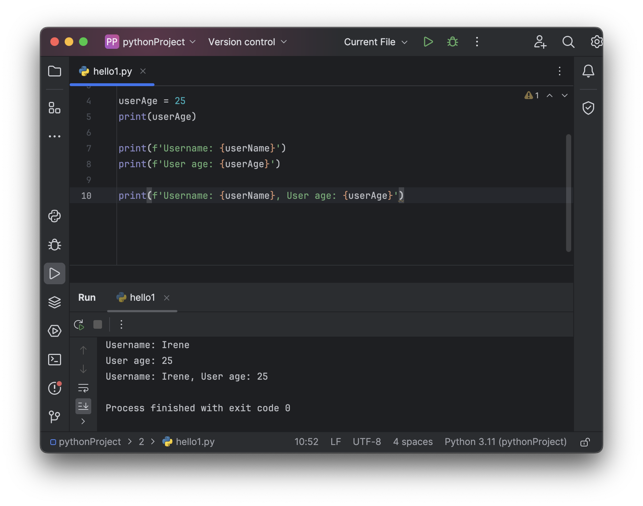
Task: Open the Terminal tool window
Action: coord(55,360)
